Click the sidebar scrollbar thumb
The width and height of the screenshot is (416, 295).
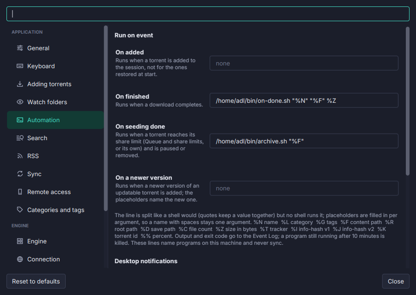(x=106, y=118)
